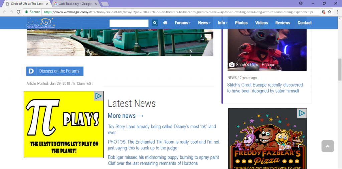Open the Chrome user profile icon

click(x=301, y=3)
